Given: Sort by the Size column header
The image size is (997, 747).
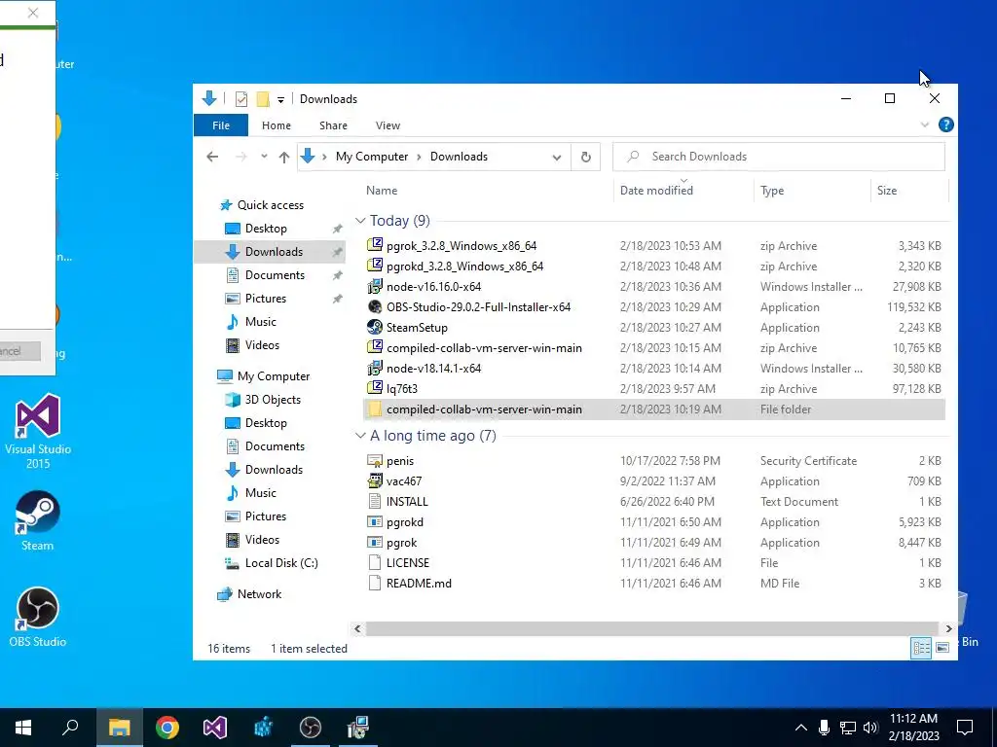Looking at the screenshot, I should point(886,191).
